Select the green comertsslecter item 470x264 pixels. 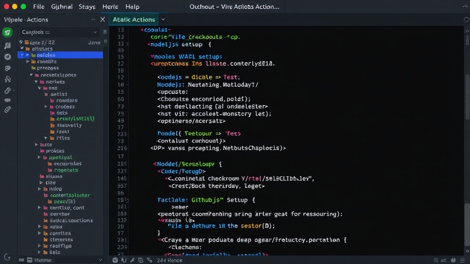coord(70,195)
